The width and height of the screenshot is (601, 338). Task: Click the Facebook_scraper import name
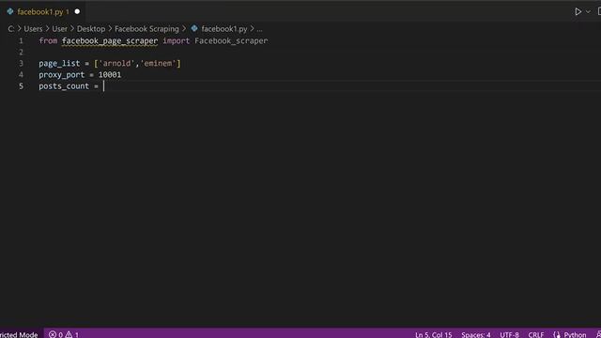(x=231, y=40)
